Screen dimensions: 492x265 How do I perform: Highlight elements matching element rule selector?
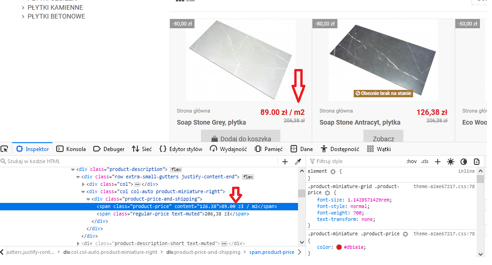[333, 171]
